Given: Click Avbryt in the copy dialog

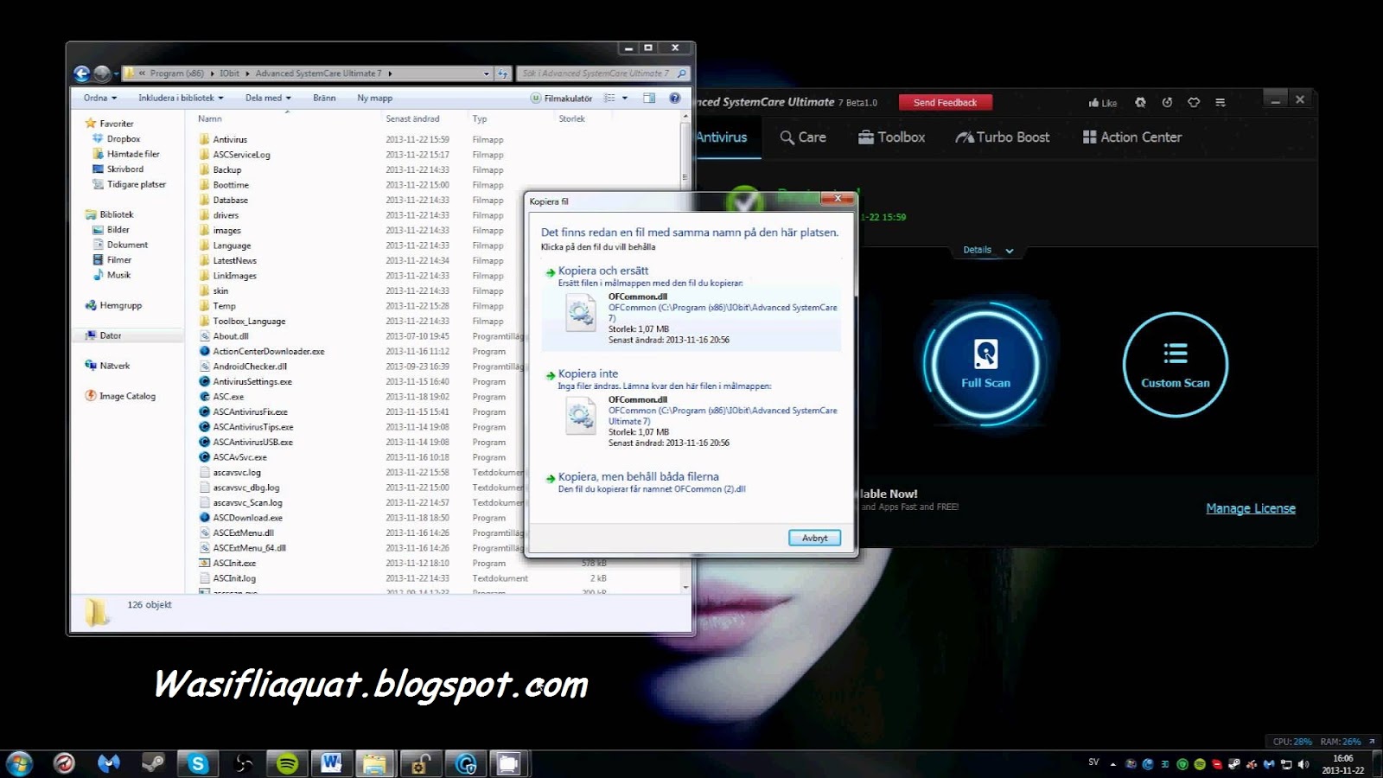Looking at the screenshot, I should (x=814, y=538).
